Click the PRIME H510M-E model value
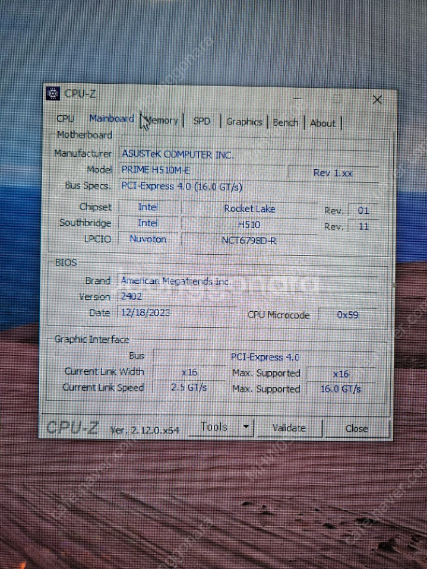This screenshot has width=427, height=569. (202, 170)
